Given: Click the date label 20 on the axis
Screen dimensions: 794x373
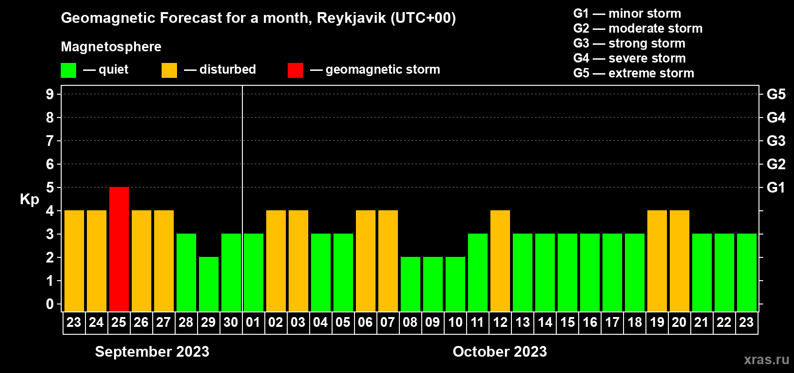Looking at the screenshot, I should coord(679,322).
